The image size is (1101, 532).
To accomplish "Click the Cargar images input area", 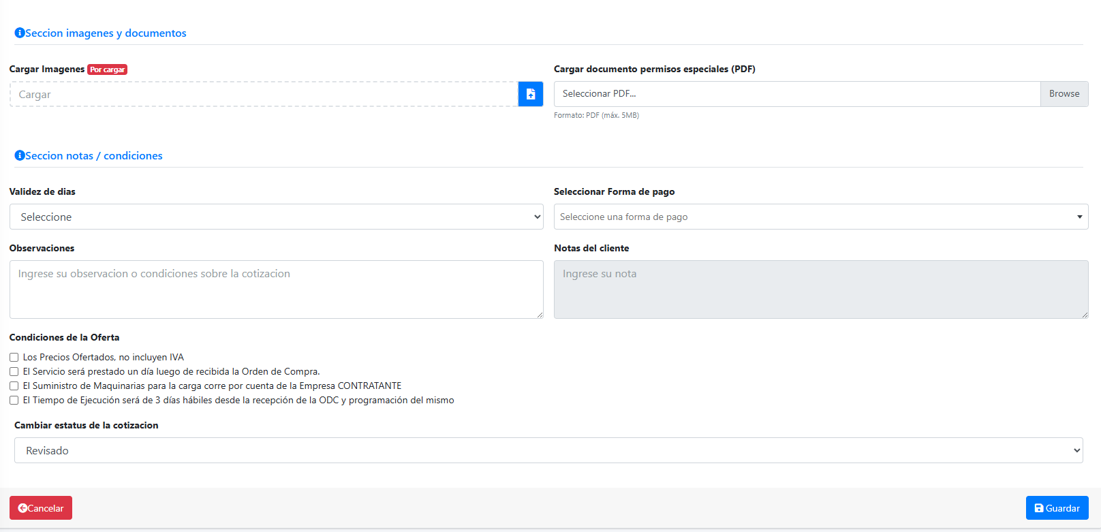I will (264, 95).
